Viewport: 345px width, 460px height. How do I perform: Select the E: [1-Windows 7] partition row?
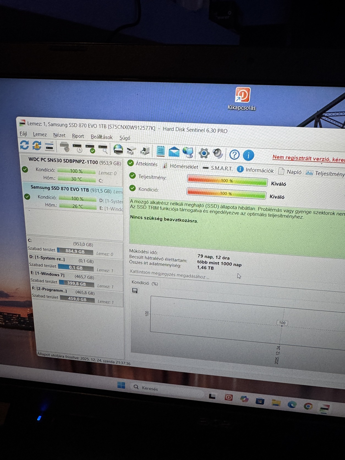(76, 280)
